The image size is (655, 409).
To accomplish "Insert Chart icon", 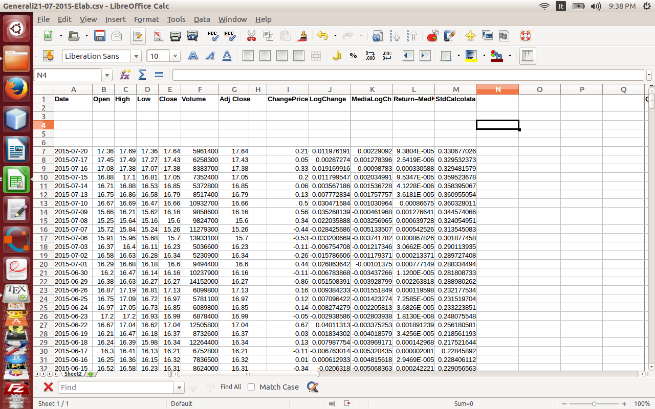I will [x=432, y=36].
